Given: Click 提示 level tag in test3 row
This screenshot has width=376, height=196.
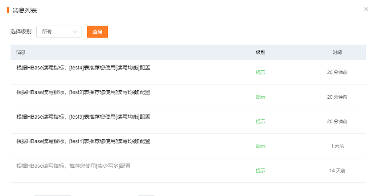Looking at the screenshot, I should point(261,121).
